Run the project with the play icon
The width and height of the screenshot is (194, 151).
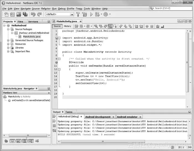(91, 14)
